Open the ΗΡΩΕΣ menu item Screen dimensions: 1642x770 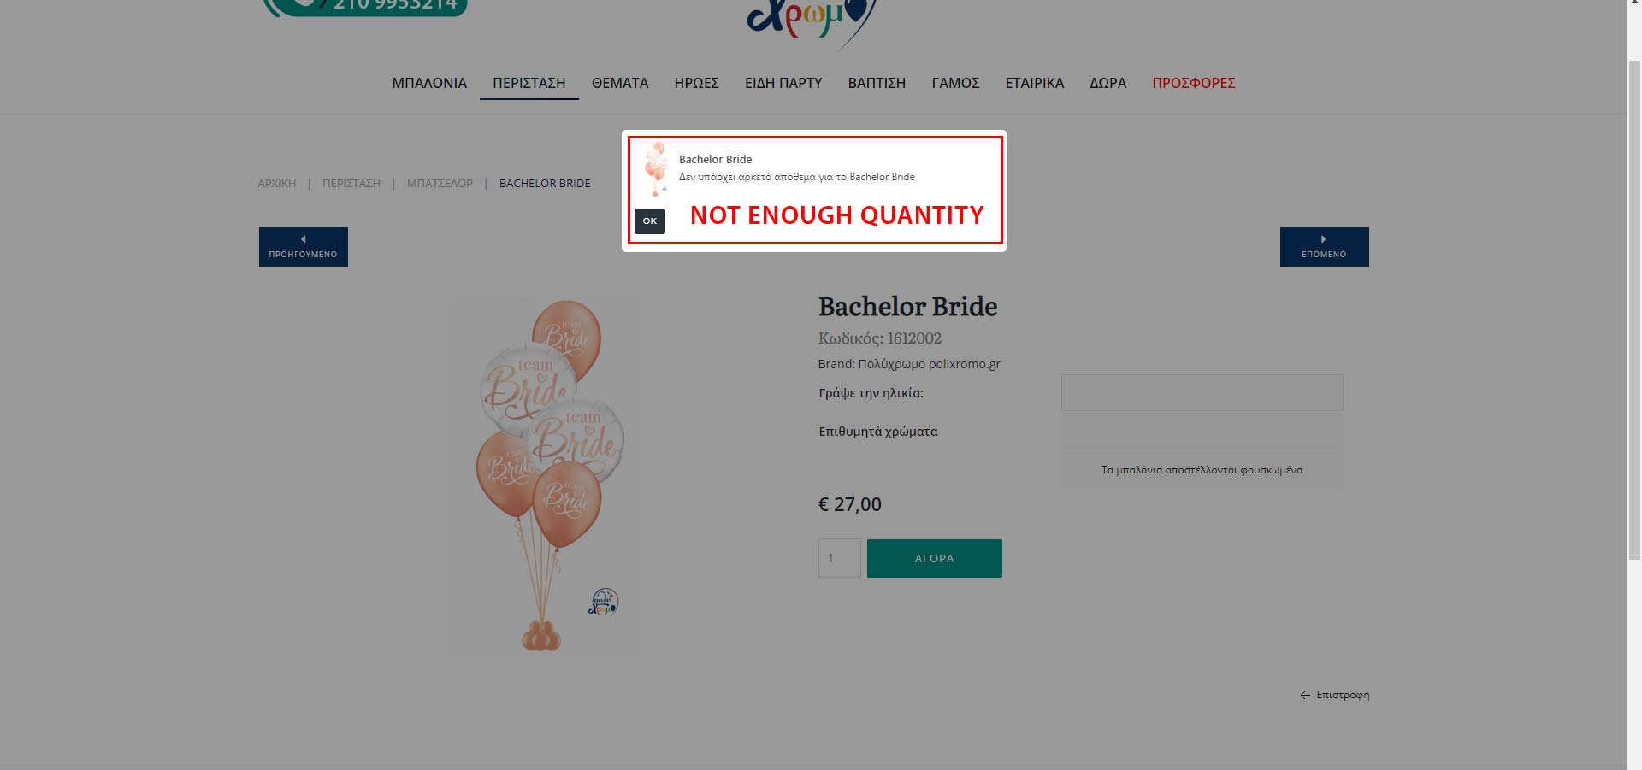coord(696,83)
